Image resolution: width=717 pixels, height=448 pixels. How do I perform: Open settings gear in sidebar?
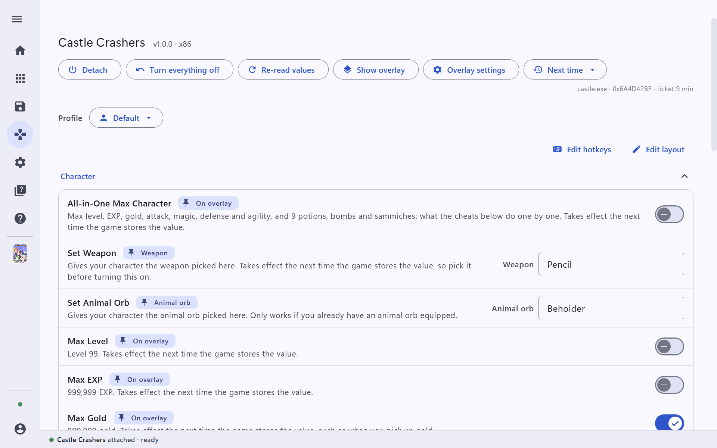(20, 162)
